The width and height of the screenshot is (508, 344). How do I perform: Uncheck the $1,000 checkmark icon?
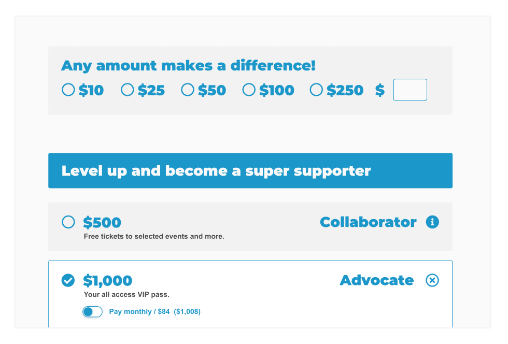[x=68, y=280]
